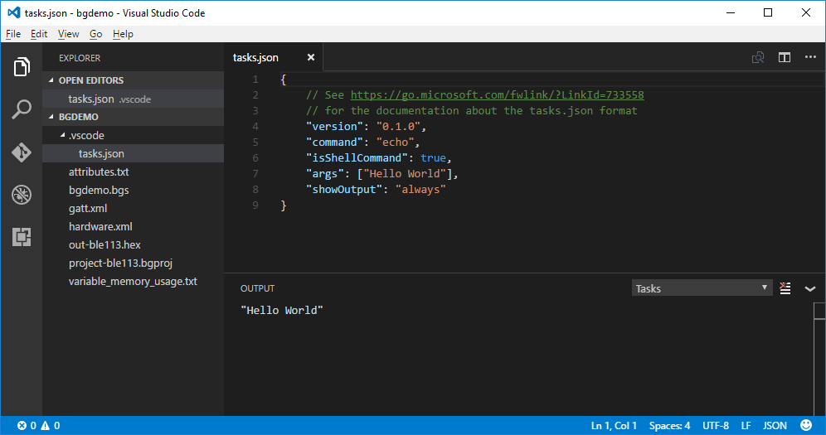Minimize the VS Code window
The image size is (826, 435).
731,12
